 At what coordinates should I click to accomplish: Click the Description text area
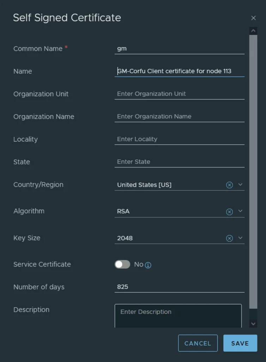(178, 316)
